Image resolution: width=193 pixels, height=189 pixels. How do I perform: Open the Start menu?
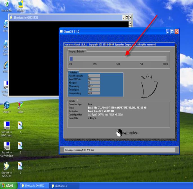(x=8, y=186)
